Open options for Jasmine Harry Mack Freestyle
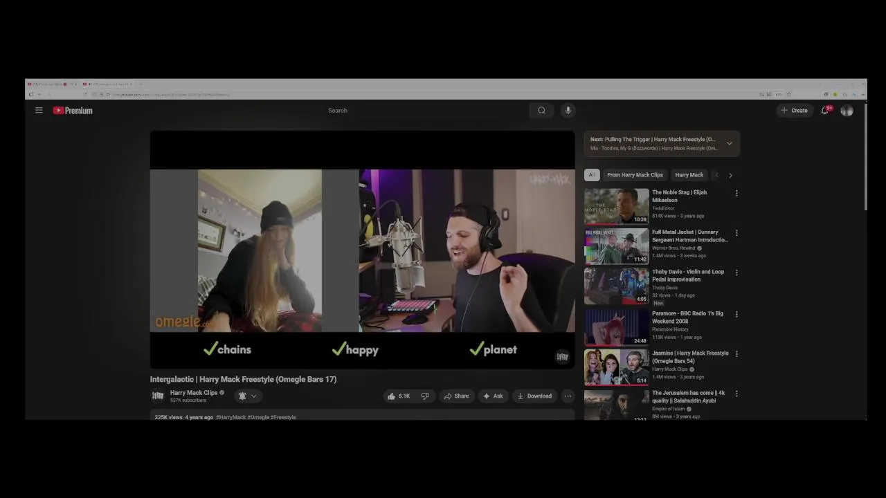This screenshot has height=498, width=886. tap(736, 353)
